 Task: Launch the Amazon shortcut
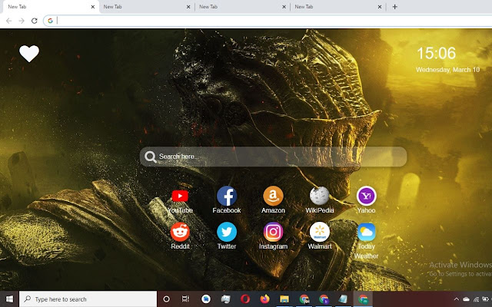(x=273, y=196)
